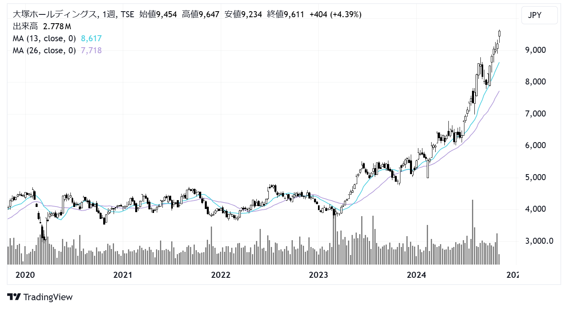568x309 pixels.
Task: Open the JPY currency selector button
Action: point(539,15)
